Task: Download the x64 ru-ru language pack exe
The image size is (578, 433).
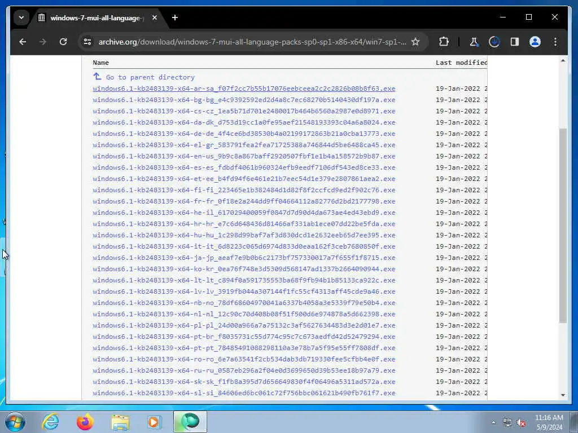Action: [244, 370]
